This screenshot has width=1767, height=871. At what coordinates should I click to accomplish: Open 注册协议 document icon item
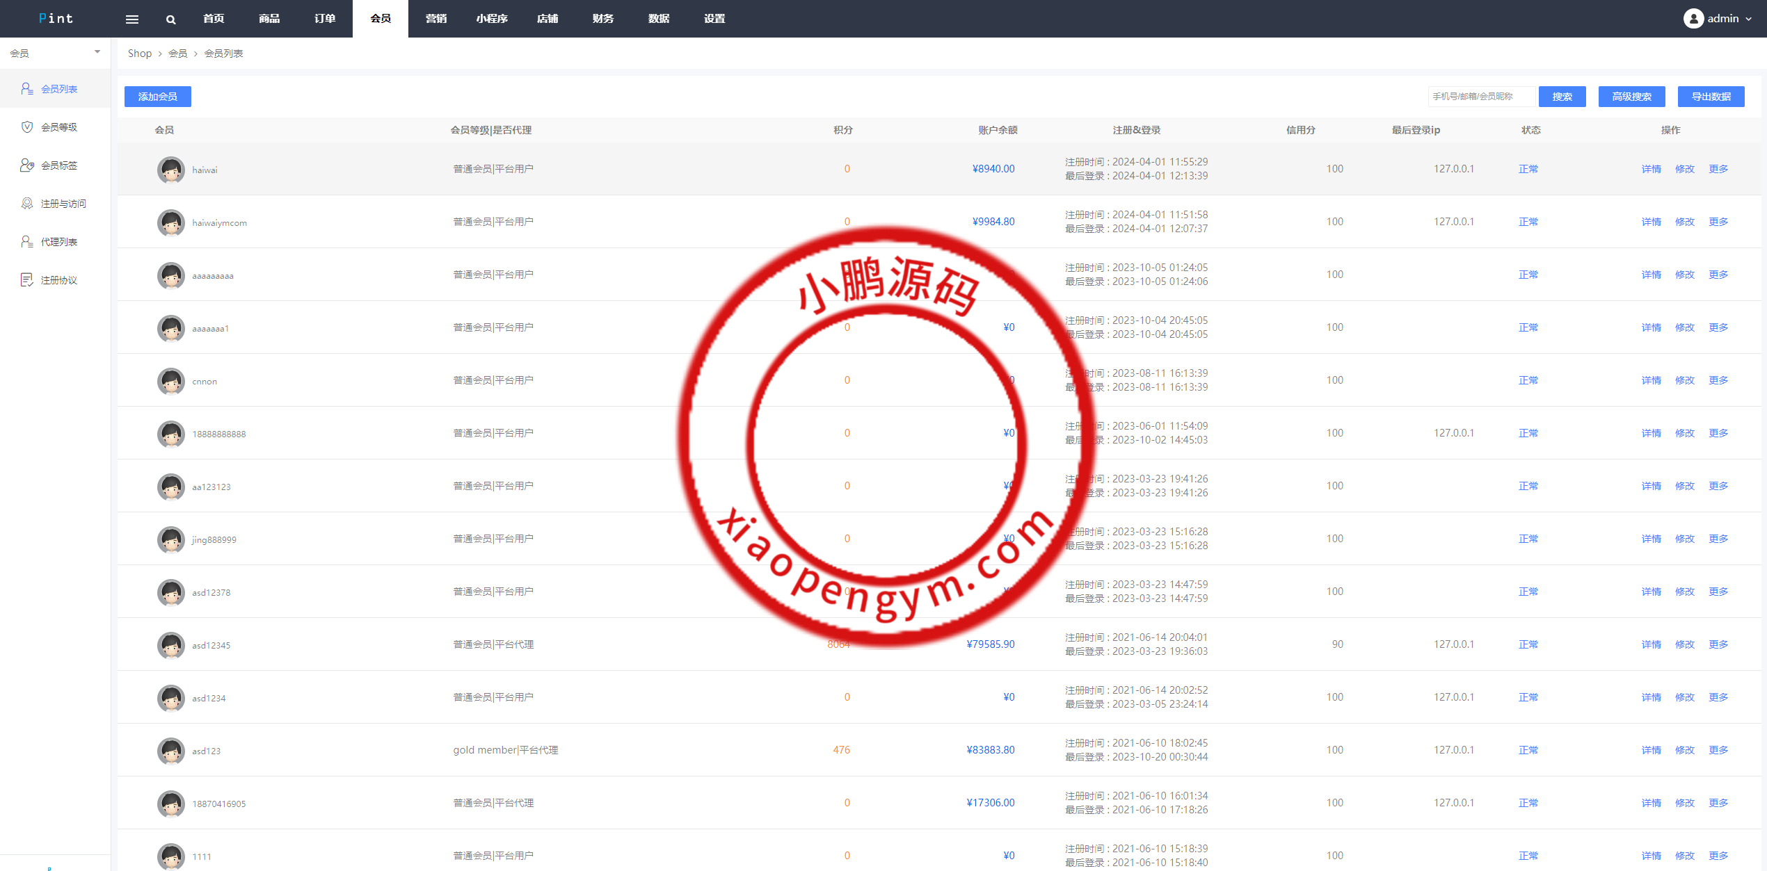click(27, 280)
